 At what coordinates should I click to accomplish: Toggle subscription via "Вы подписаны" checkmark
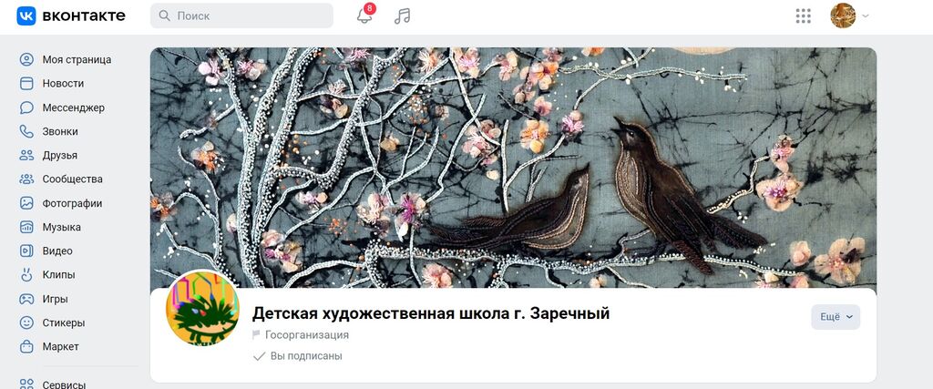[298, 356]
